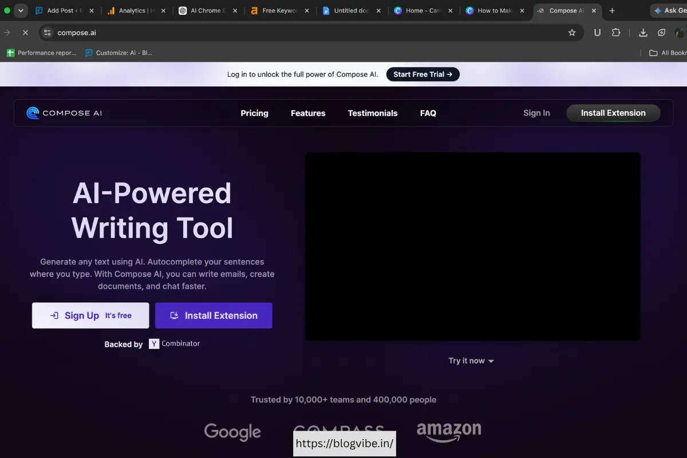This screenshot has width=687, height=458.
Task: Click the Google logo
Action: click(x=232, y=432)
